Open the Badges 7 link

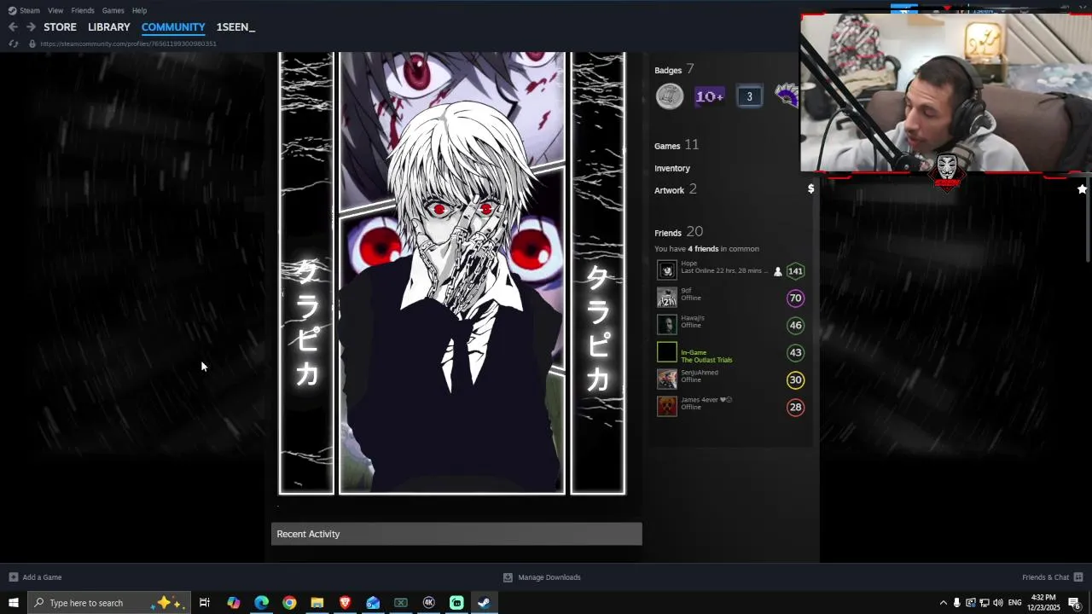click(674, 70)
